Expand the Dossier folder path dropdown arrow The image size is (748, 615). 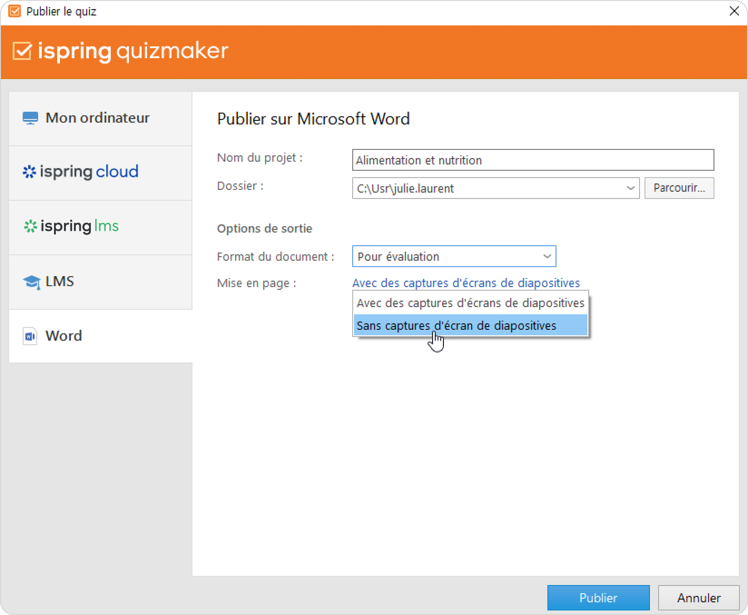[630, 188]
